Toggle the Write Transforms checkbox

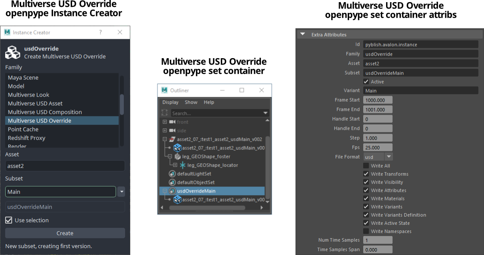click(366, 174)
